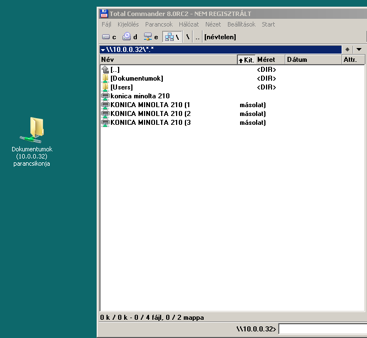
Task: Select the konica minolta 210 printer icon
Action: (105, 96)
